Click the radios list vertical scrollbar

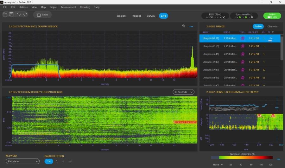click(282, 48)
